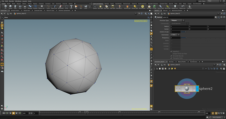Open the viewport no cam menu
Image resolution: width=226 pixels, height=119 pixels.
point(144,21)
